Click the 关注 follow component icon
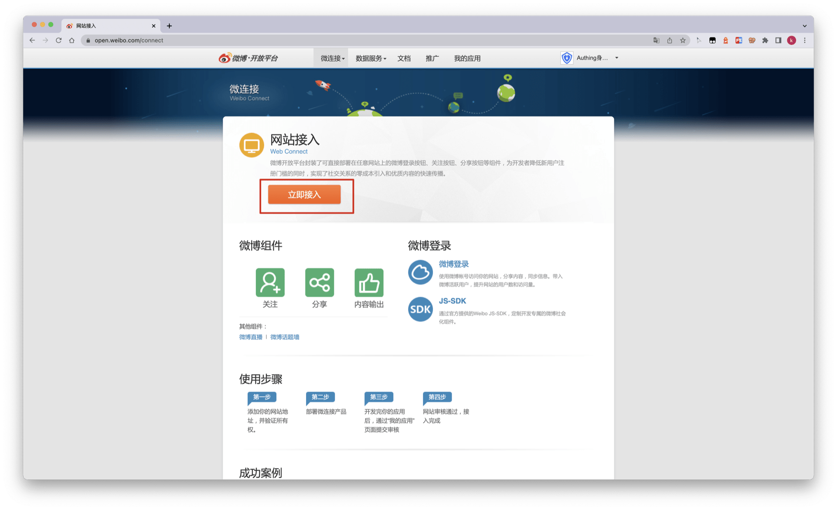The width and height of the screenshot is (837, 510). tap(270, 282)
